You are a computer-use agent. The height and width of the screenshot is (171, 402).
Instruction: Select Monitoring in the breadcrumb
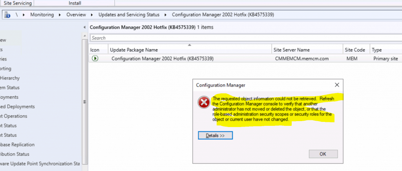[42, 15]
